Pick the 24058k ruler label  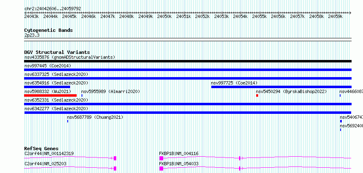[x=316, y=16]
